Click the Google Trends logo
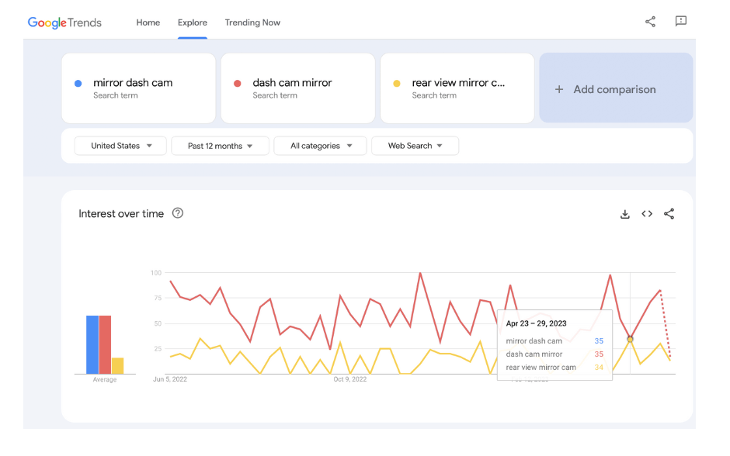The height and width of the screenshot is (456, 730). pyautogui.click(x=64, y=22)
